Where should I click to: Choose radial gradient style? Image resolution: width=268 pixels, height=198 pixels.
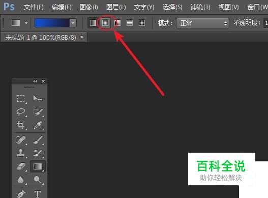pyautogui.click(x=105, y=23)
